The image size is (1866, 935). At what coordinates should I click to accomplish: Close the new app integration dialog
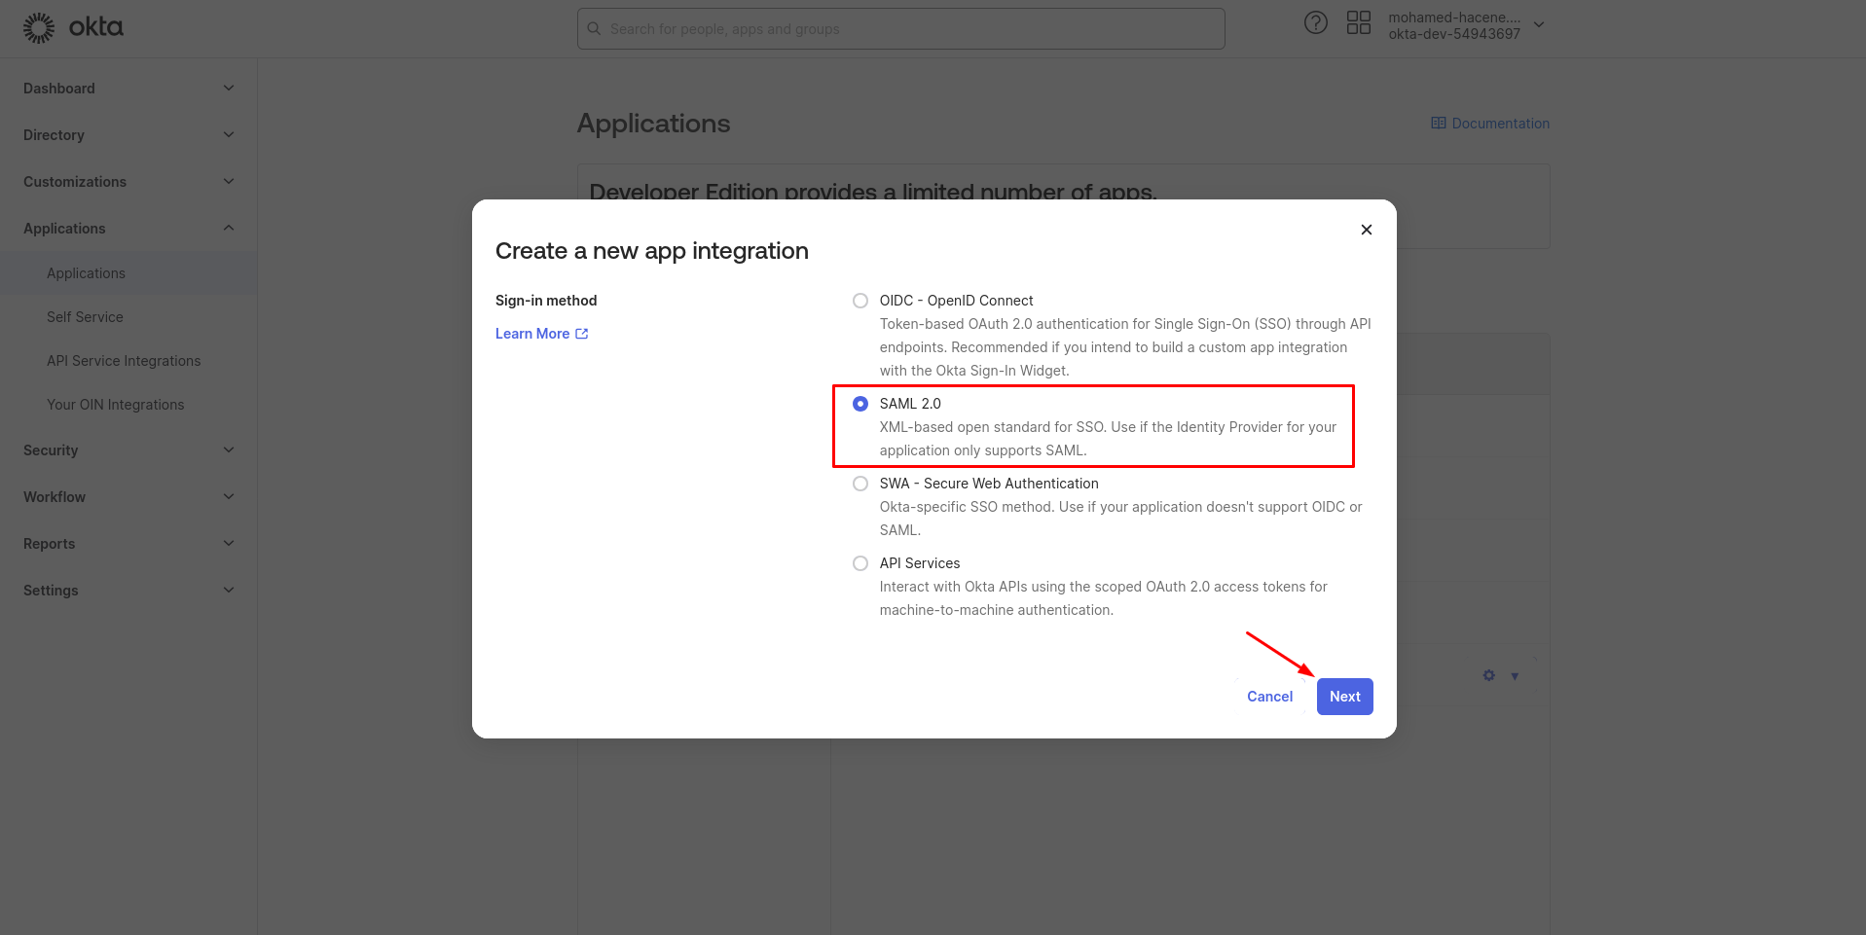(1366, 230)
